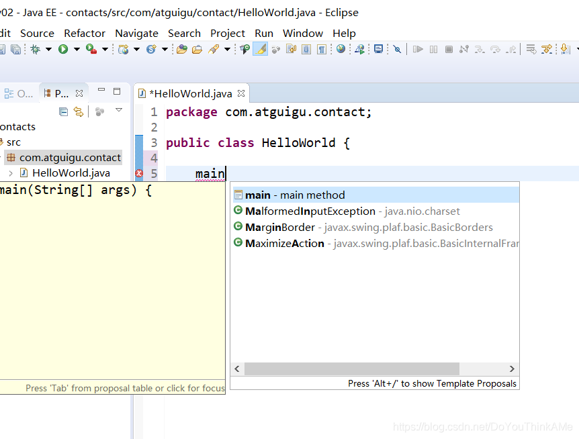The image size is (579, 439).
Task: Open the New Web Project dropdown arrow
Action: tap(136, 49)
